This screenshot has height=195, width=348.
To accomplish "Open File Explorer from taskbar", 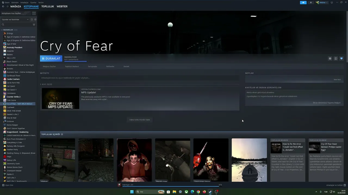I will tap(174, 192).
